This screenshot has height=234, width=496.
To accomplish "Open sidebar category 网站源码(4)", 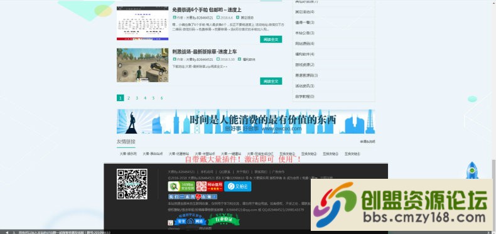I will coord(305,44).
